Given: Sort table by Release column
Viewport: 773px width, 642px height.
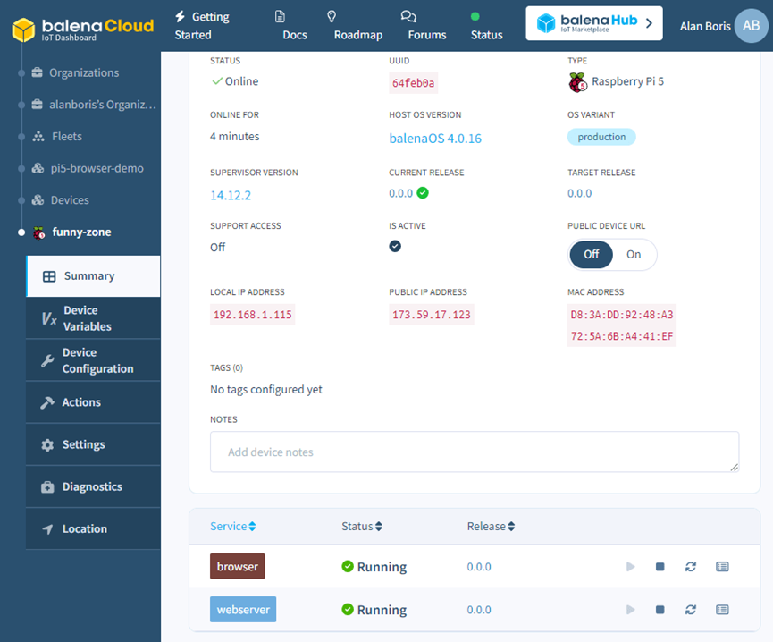Looking at the screenshot, I should click(491, 526).
